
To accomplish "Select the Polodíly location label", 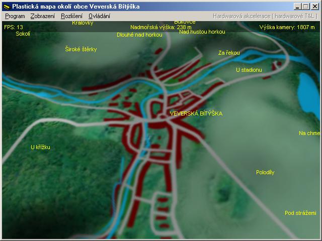I will [x=265, y=172].
